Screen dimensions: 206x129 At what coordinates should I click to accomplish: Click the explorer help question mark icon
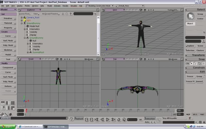[x=71, y=14]
